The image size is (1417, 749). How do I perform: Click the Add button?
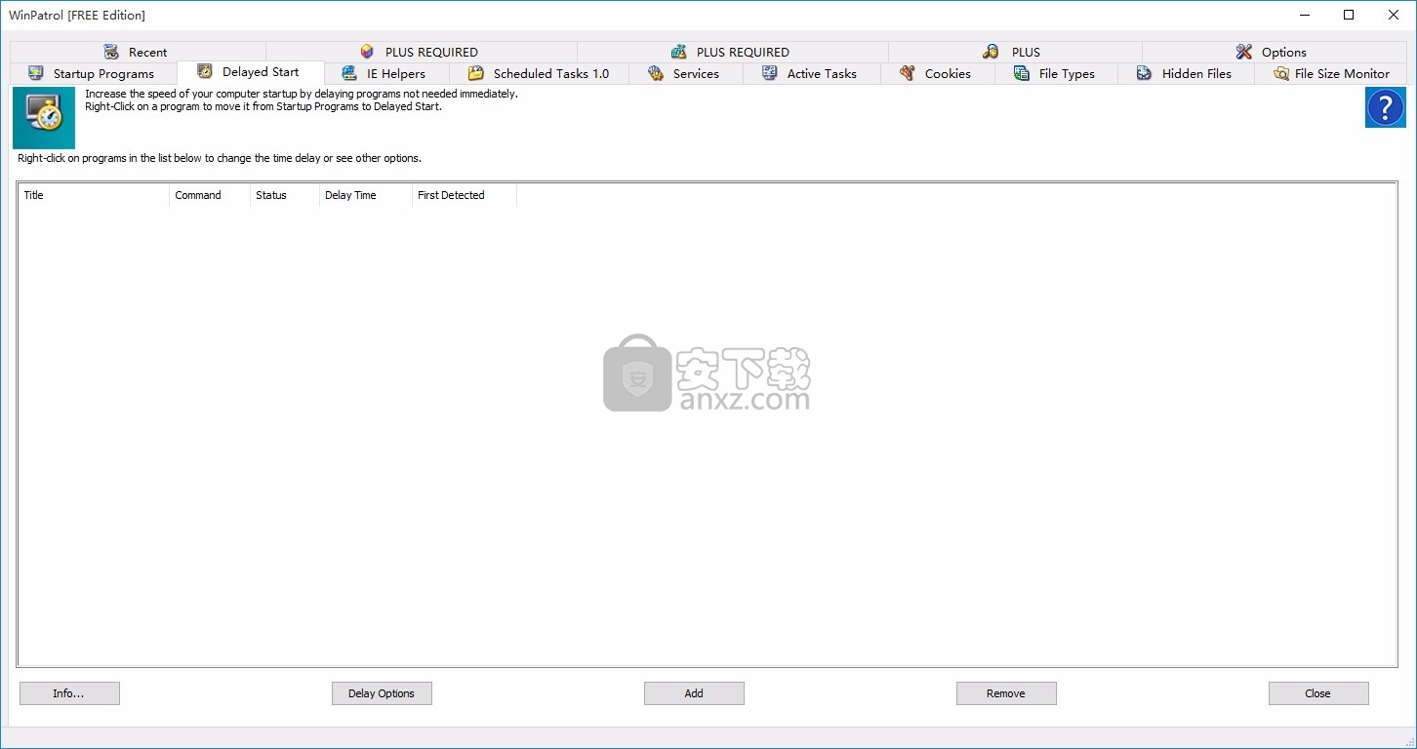(694, 693)
